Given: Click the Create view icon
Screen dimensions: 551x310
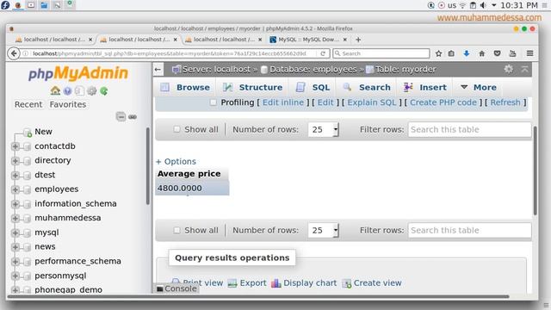Looking at the screenshot, I should tap(346, 283).
